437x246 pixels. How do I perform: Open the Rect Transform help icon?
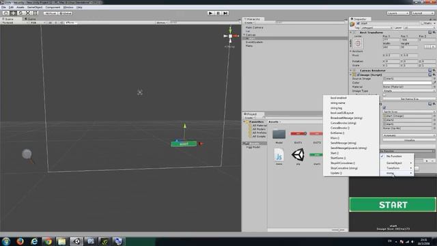(429, 33)
